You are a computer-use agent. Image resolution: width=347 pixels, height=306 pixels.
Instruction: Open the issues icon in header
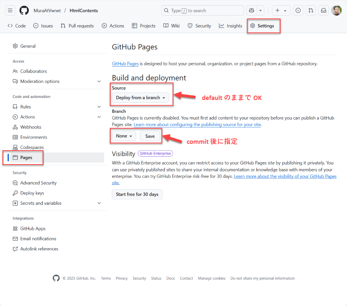[x=298, y=10]
